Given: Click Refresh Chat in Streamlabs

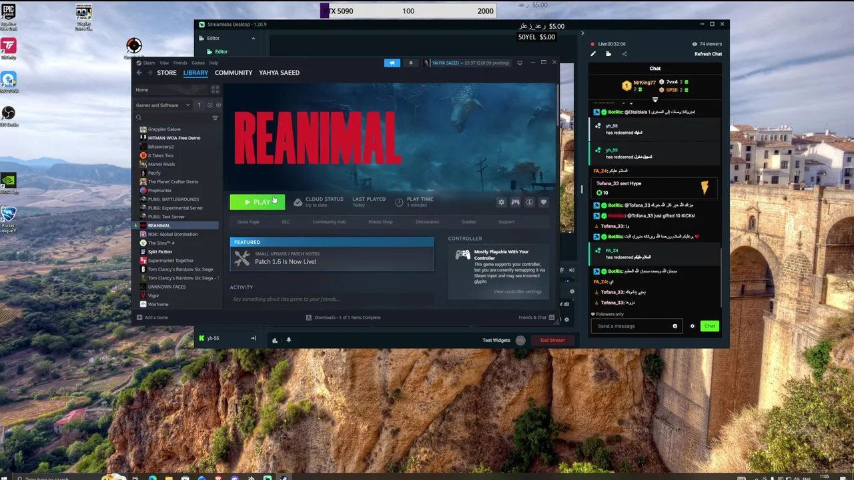Looking at the screenshot, I should tap(708, 54).
